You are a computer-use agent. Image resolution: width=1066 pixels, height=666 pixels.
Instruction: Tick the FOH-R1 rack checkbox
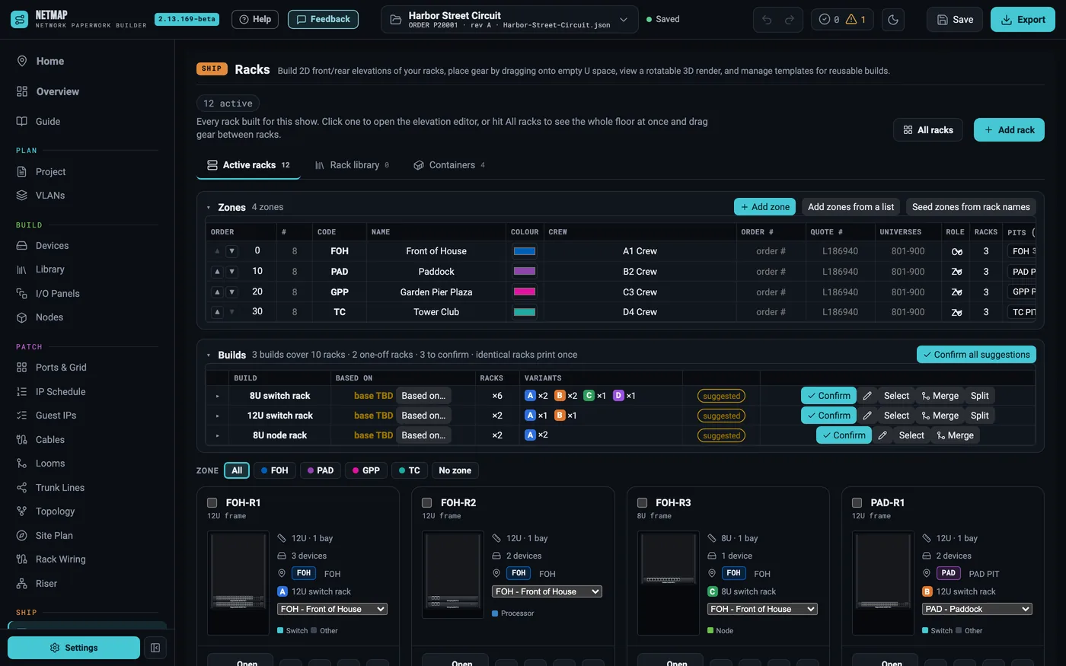212,503
